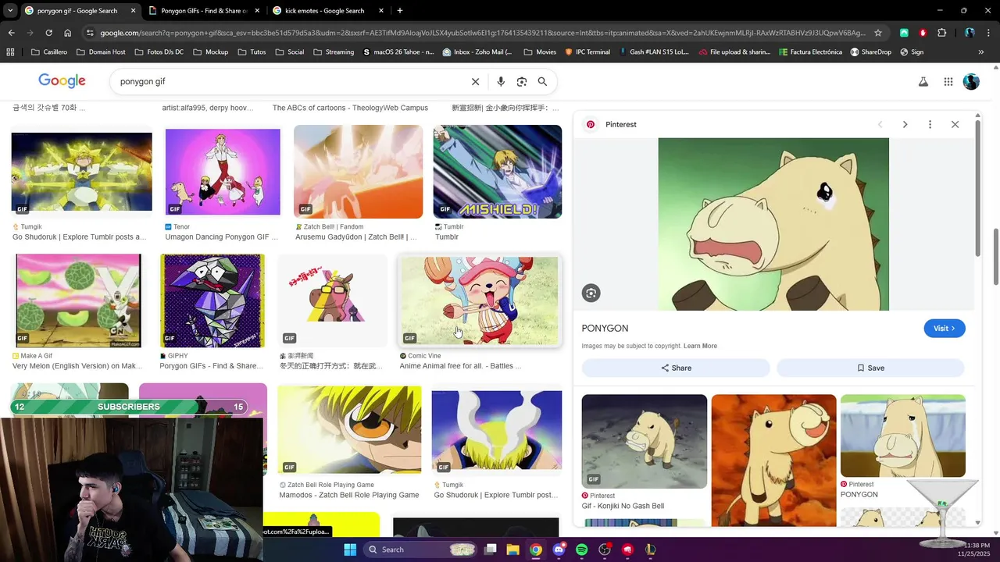Open a new browser tab
Screen dimensions: 1000x562
coord(400,11)
